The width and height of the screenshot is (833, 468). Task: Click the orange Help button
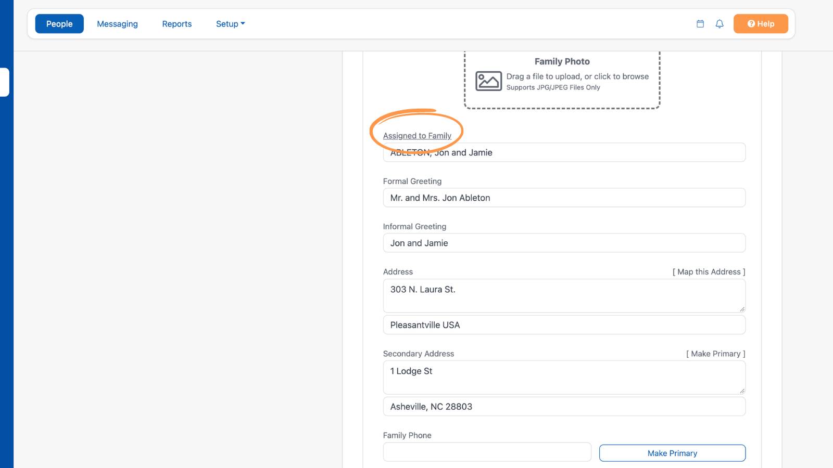pos(761,24)
